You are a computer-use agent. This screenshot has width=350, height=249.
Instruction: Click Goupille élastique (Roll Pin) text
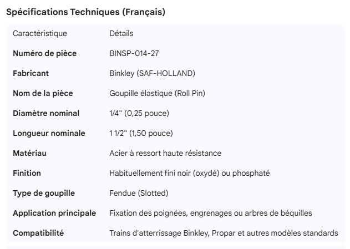(x=157, y=93)
